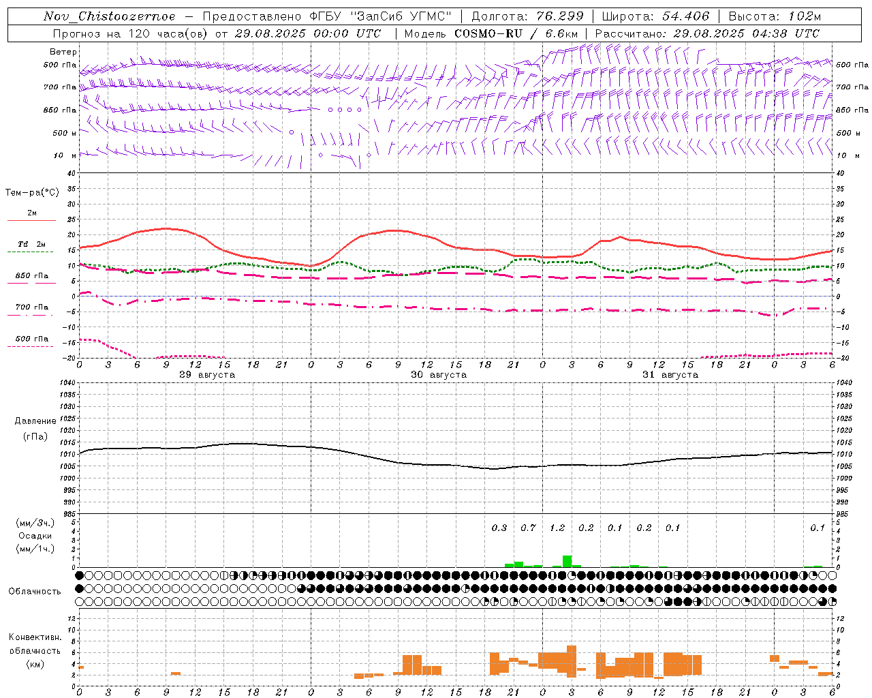
Task: Select the latitude value 54.406
Action: point(686,16)
